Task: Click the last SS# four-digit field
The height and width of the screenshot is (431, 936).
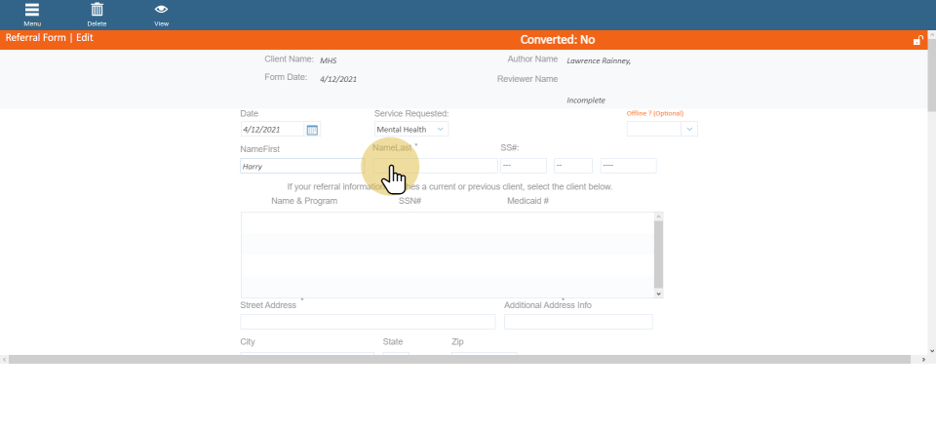Action: click(628, 166)
